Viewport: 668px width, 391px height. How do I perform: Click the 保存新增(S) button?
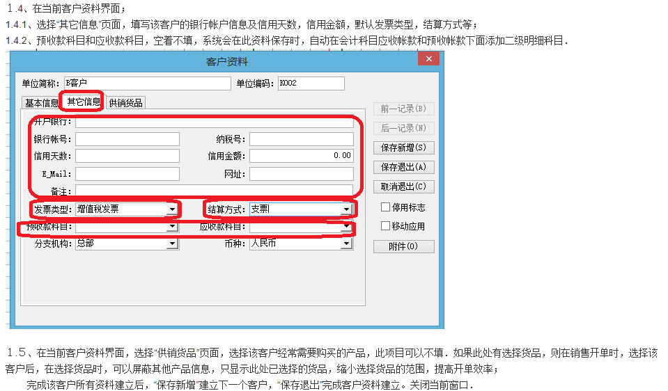(403, 147)
